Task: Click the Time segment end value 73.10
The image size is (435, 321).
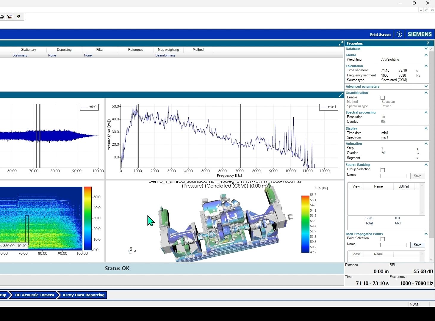Action: tap(403, 70)
